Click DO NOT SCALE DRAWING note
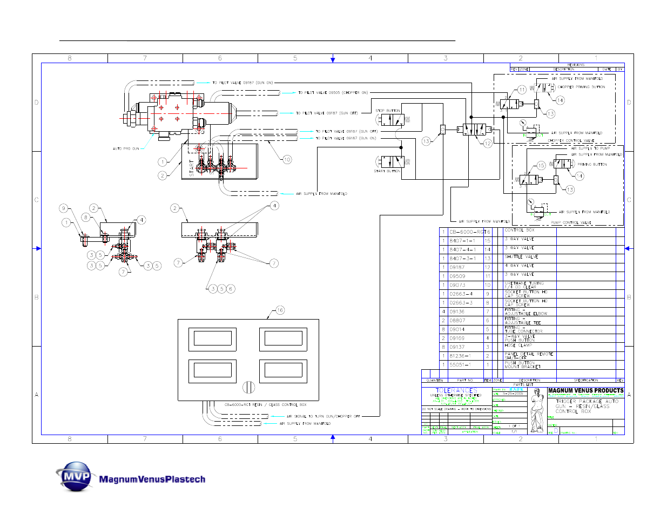 coord(456,409)
